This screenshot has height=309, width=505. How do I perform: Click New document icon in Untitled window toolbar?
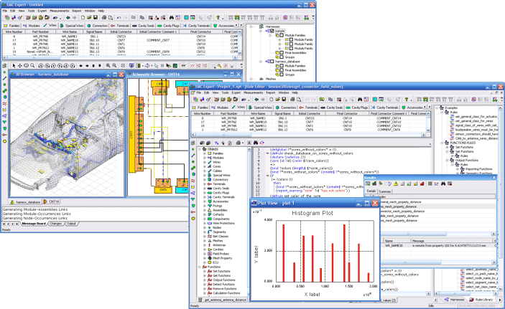pos(83,18)
